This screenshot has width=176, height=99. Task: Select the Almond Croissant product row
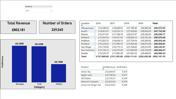[x=104, y=82]
